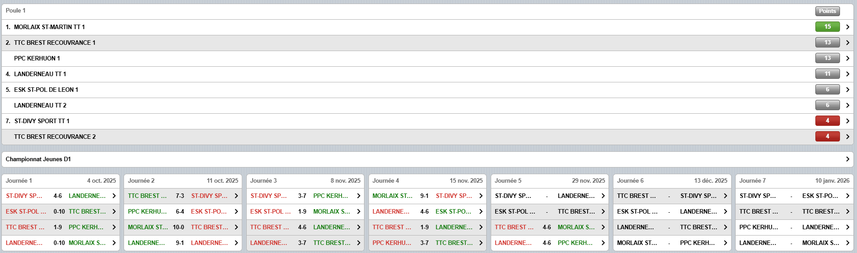
Task: Expand the Championnat Jeunes D1 section
Action: [x=847, y=159]
